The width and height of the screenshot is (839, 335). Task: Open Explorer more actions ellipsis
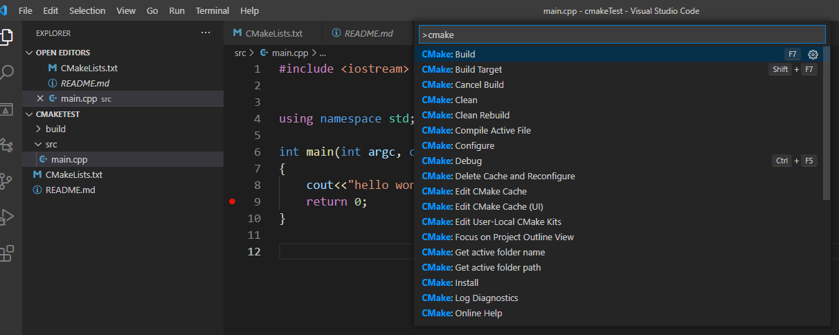click(x=205, y=33)
